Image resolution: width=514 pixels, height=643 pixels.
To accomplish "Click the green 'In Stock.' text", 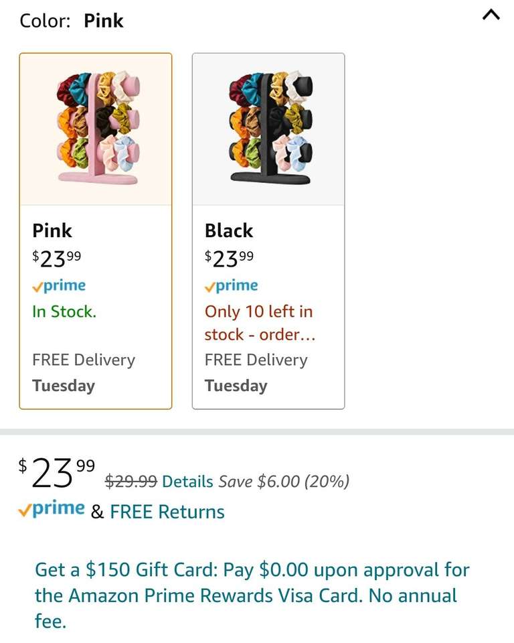I will (x=64, y=311).
